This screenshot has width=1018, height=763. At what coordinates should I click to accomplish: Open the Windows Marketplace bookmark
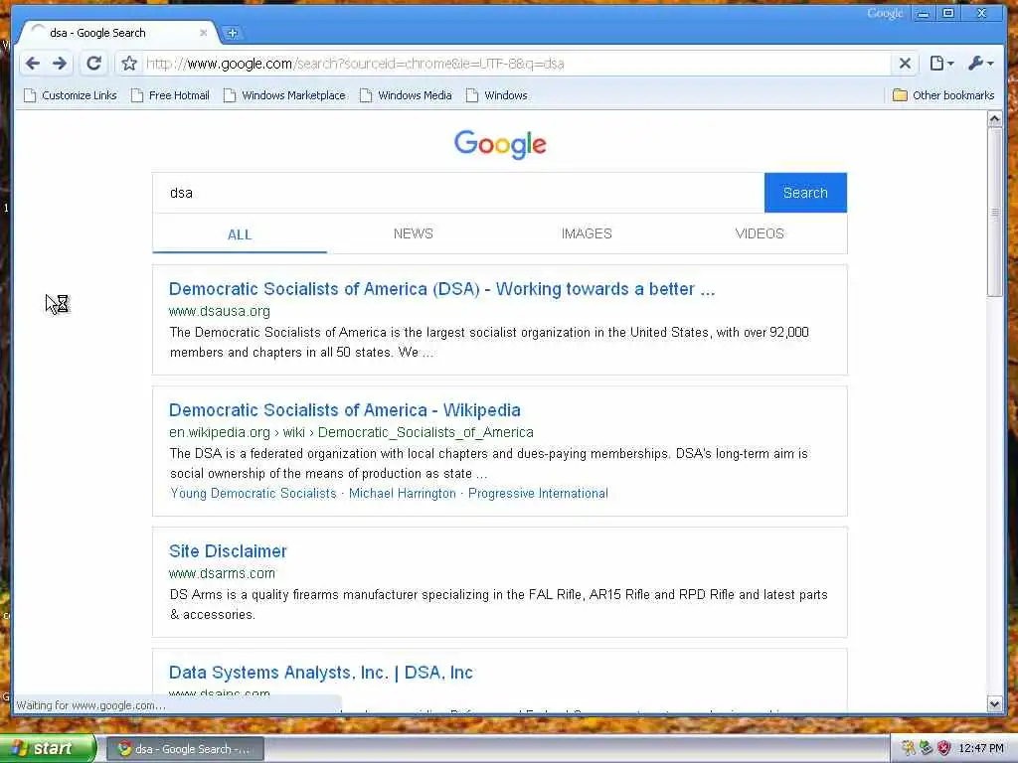point(285,95)
